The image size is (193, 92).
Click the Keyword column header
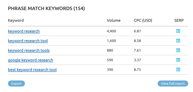pos(16,20)
